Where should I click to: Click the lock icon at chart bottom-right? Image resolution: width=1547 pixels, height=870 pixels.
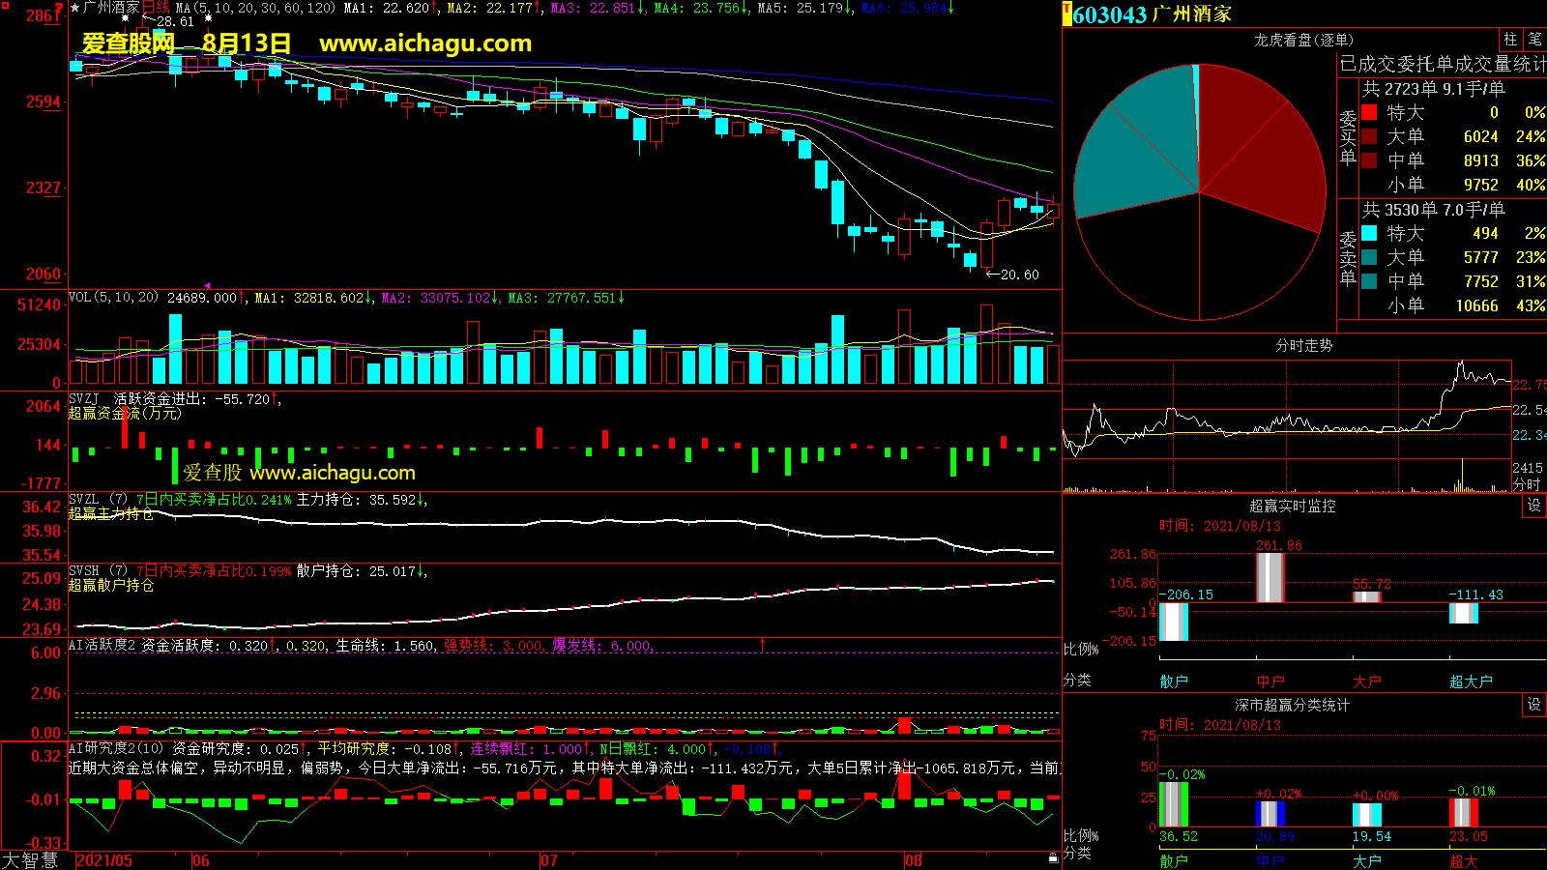coord(1053,858)
